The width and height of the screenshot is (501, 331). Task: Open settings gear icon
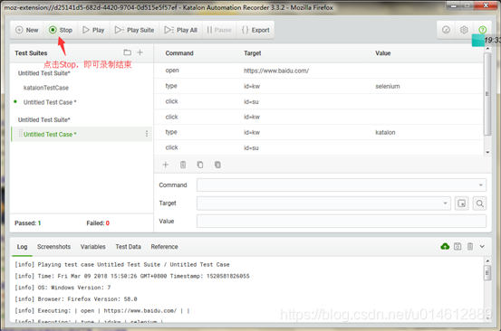(x=464, y=30)
